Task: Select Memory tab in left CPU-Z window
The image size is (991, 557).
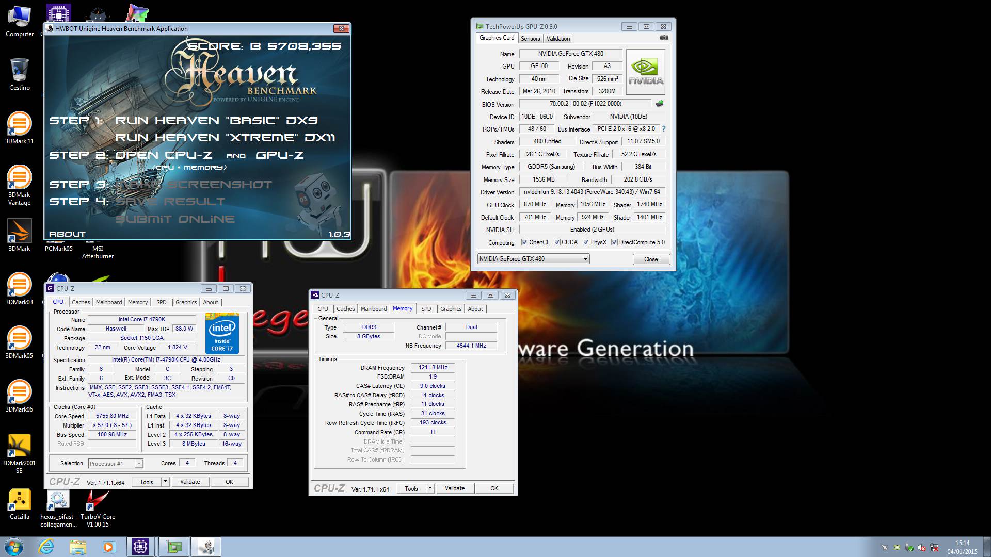Action: (x=138, y=302)
